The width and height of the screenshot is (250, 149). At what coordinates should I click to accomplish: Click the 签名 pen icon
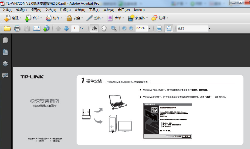(89, 18)
